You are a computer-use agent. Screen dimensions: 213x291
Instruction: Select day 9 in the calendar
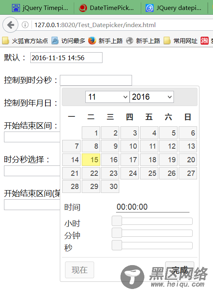click(110, 146)
